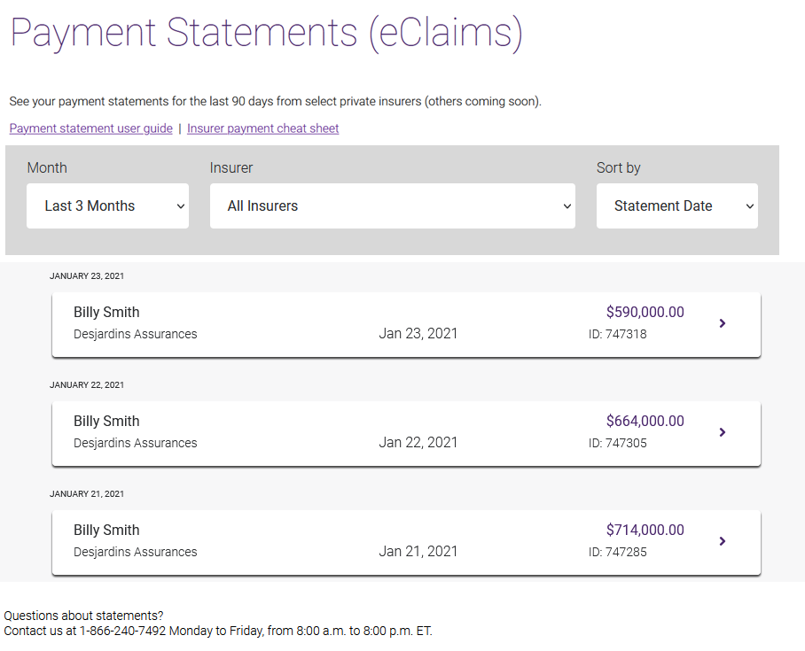The image size is (805, 651).
Task: Open the Jan 23 statement chevron arrow
Action: [723, 323]
